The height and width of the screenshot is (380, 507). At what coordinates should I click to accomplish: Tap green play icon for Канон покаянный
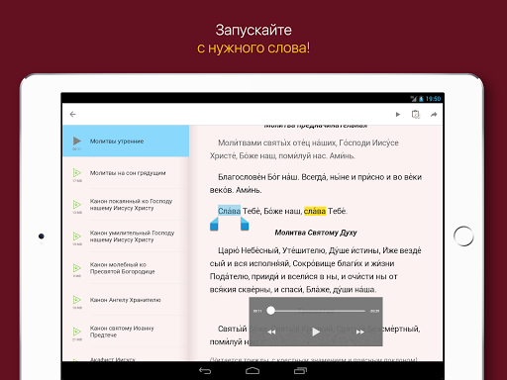click(x=77, y=205)
